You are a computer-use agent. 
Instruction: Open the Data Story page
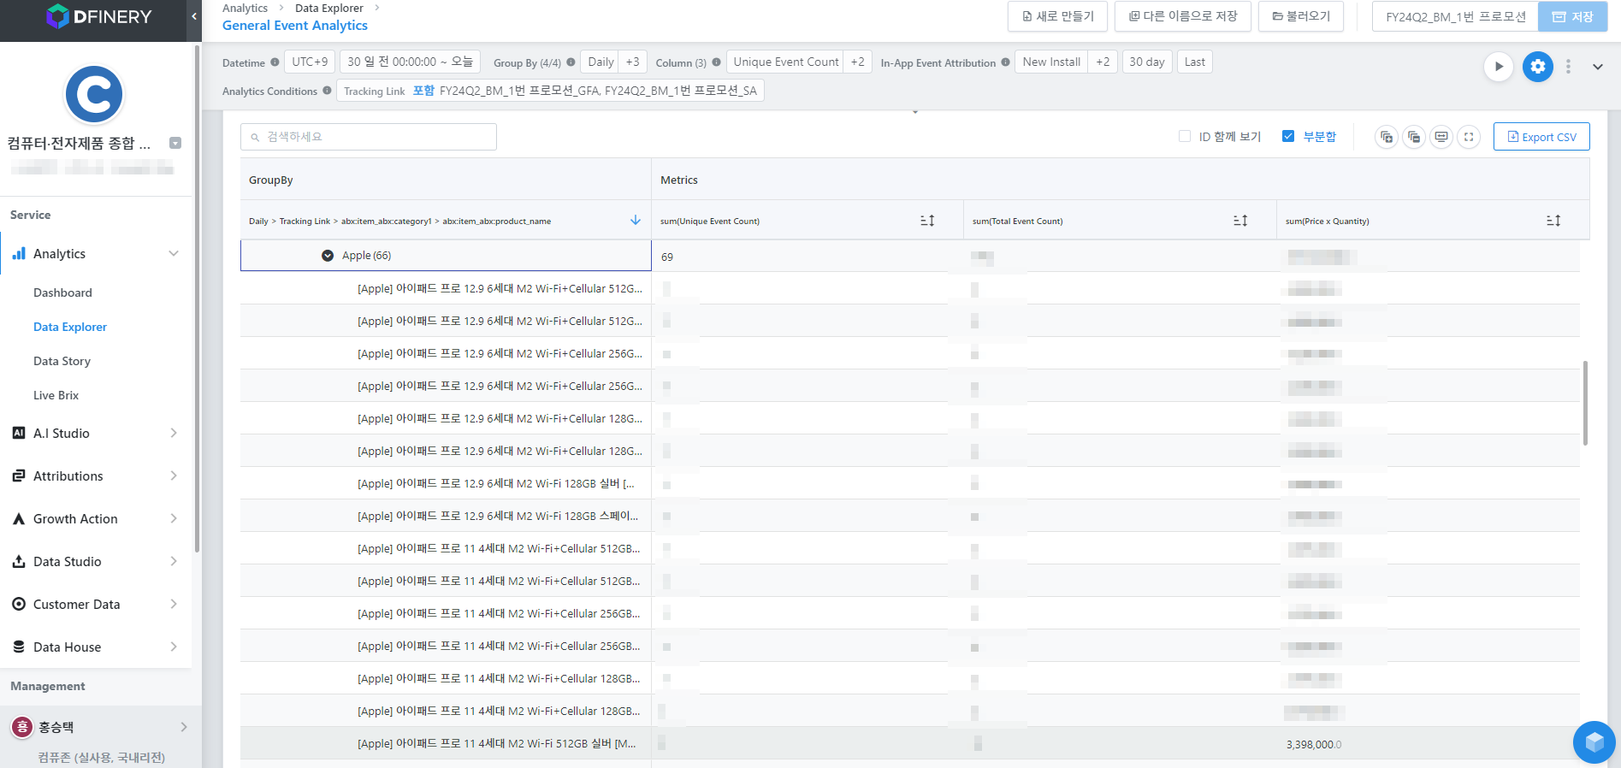pyautogui.click(x=62, y=361)
